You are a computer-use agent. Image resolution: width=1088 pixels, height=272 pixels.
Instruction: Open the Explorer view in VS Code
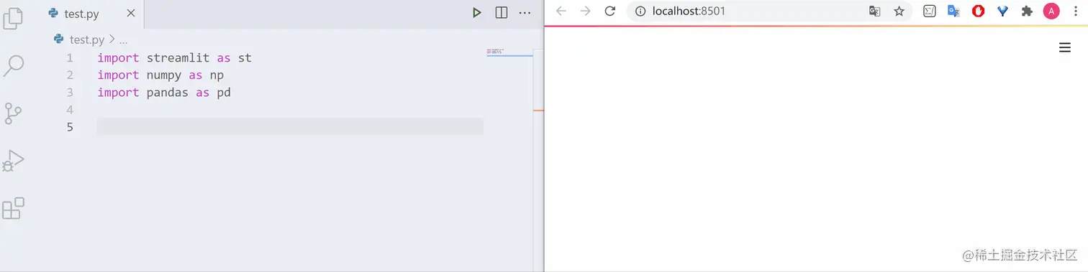click(x=13, y=18)
